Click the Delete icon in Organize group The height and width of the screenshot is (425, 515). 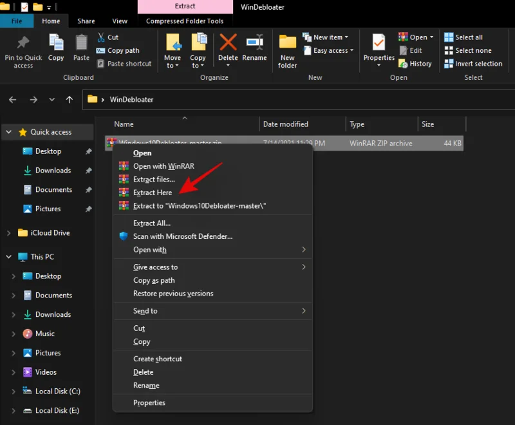tap(228, 44)
